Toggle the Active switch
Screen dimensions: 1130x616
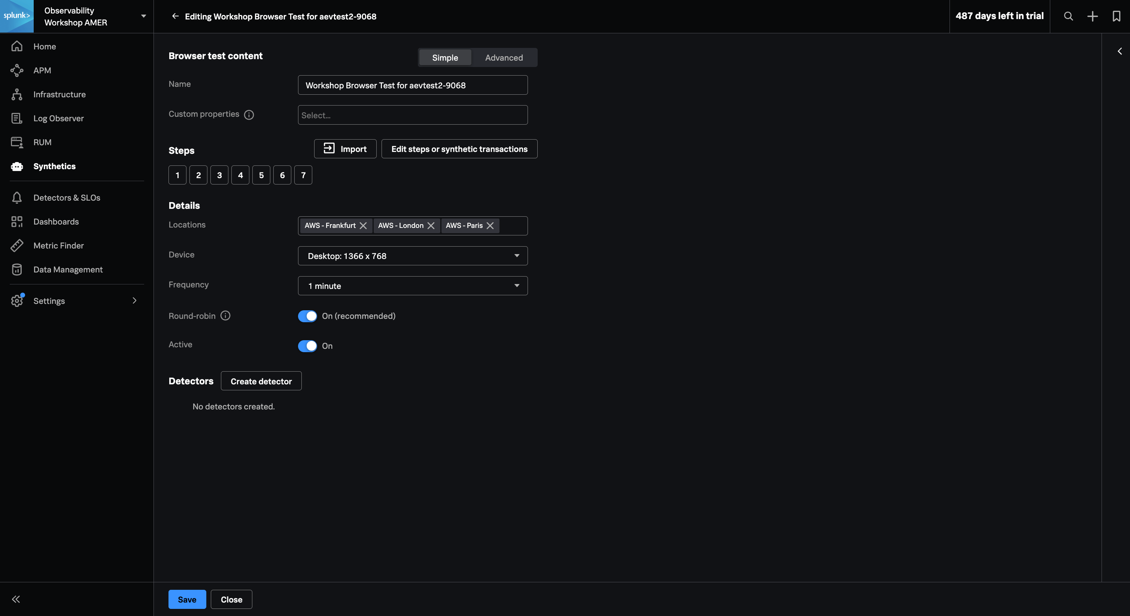pos(307,346)
